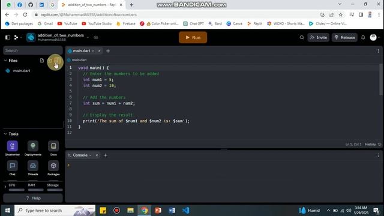This screenshot has height=216, width=384.
Task: Click the RAM usage bar
Action: (x=36, y=190)
